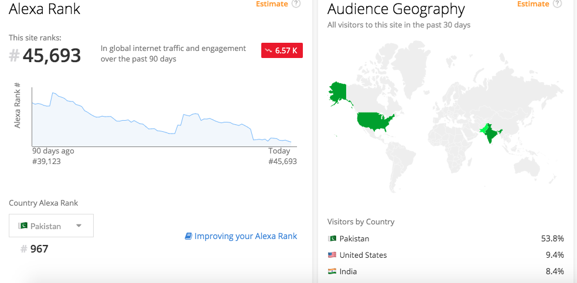Click the help icon beside the Alexa Rank Estimate label
Viewport: 577px width, 283px height.
[x=296, y=4]
